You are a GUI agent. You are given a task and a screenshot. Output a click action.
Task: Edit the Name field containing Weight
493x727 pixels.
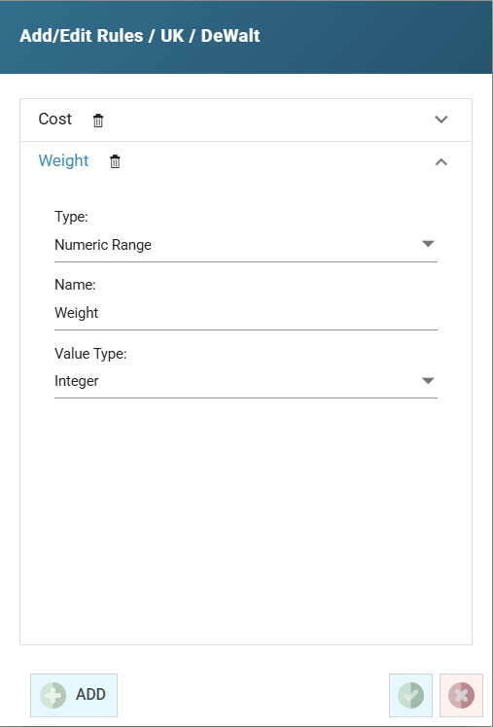[246, 313]
